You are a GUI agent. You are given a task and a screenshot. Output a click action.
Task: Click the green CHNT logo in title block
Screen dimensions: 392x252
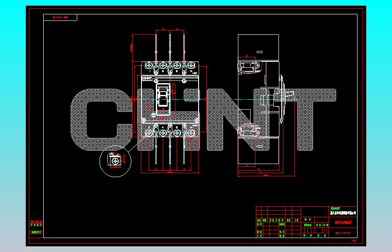[335, 208]
